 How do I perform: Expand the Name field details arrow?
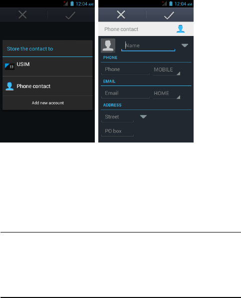coord(185,45)
